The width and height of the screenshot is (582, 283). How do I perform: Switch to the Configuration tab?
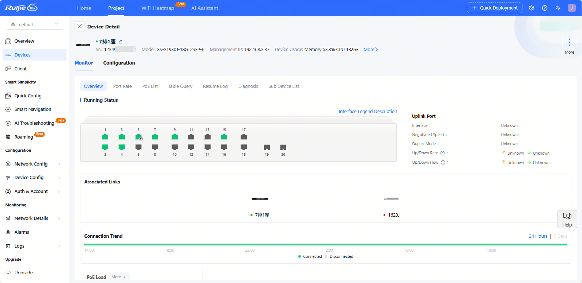coord(119,63)
